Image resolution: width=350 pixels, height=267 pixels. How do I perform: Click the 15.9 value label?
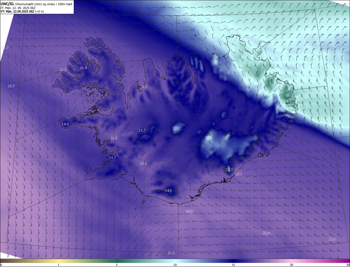pyautogui.click(x=83, y=68)
